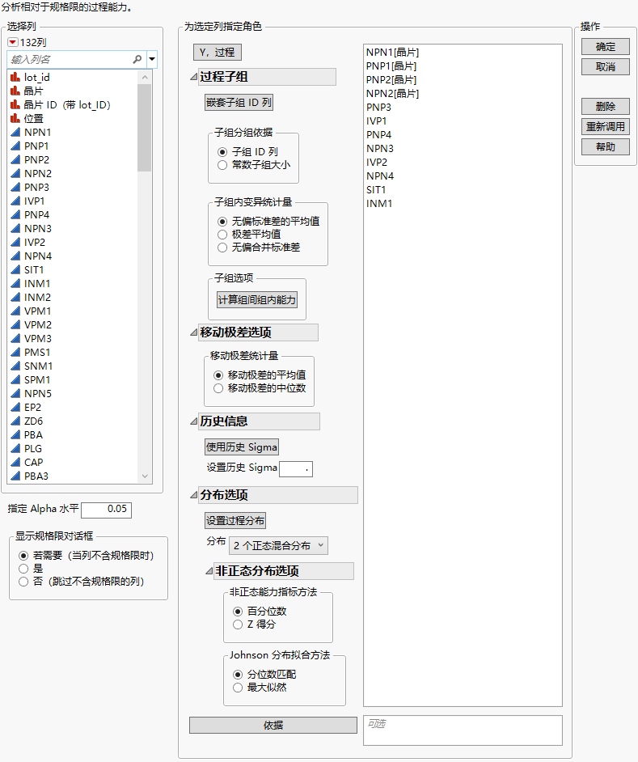The image size is (638, 762).
Task: Collapse the 过程子组 section
Action: tap(194, 77)
